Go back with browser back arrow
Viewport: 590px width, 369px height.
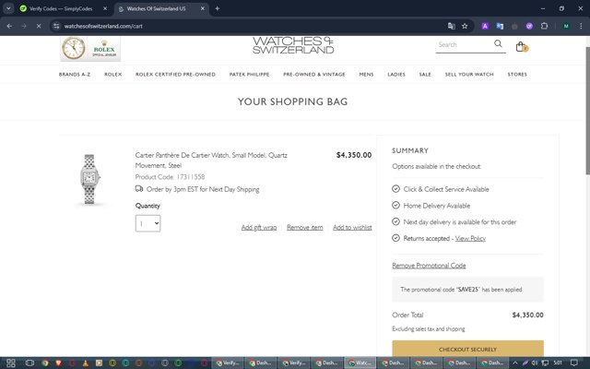tap(9, 26)
